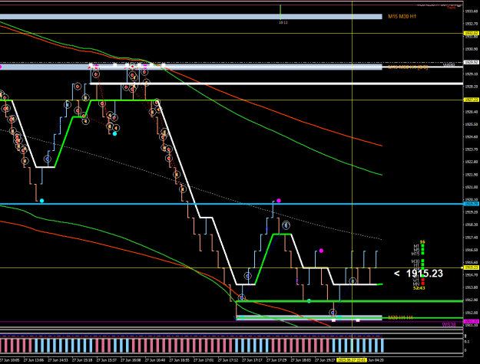Click the yellow number 16 above M1

point(422,242)
